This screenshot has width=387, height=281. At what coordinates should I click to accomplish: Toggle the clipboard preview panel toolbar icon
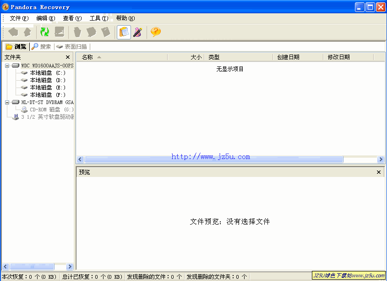124,32
